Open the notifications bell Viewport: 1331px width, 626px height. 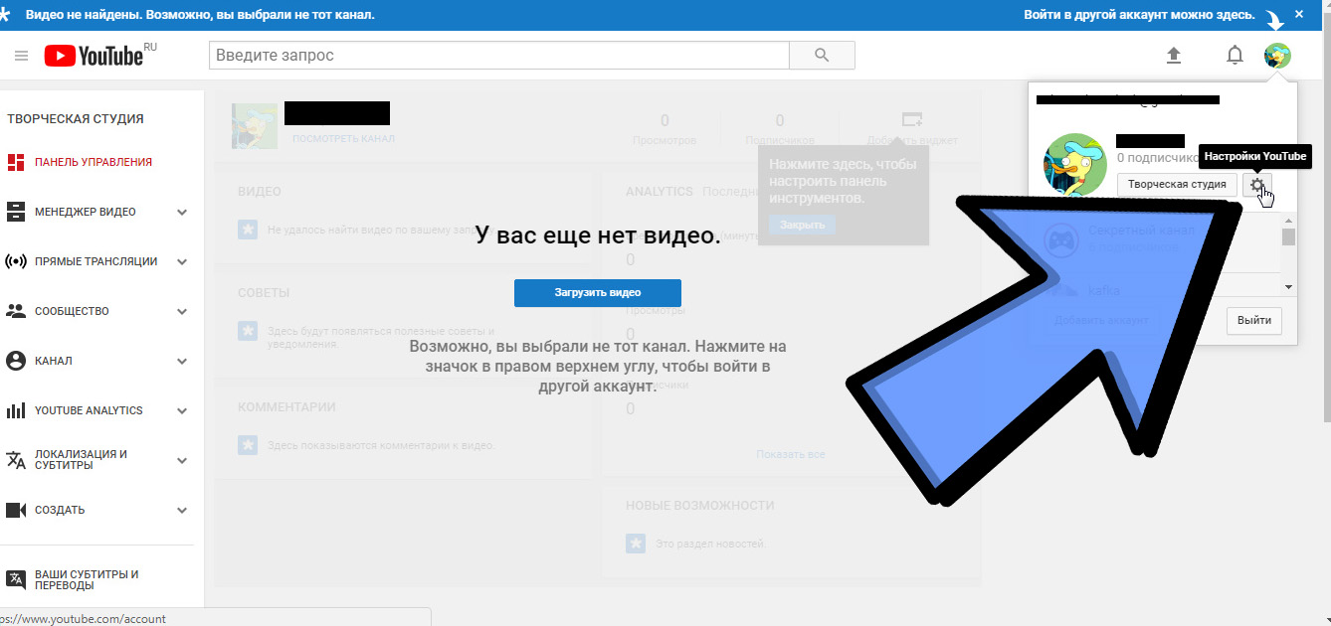pyautogui.click(x=1235, y=56)
